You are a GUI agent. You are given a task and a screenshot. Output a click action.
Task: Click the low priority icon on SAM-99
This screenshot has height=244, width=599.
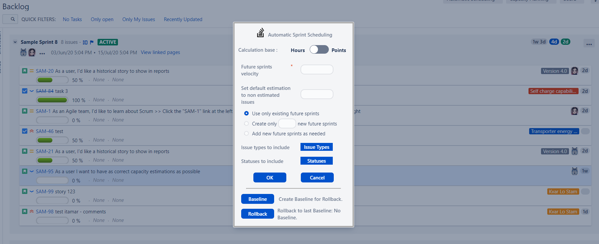(32, 191)
